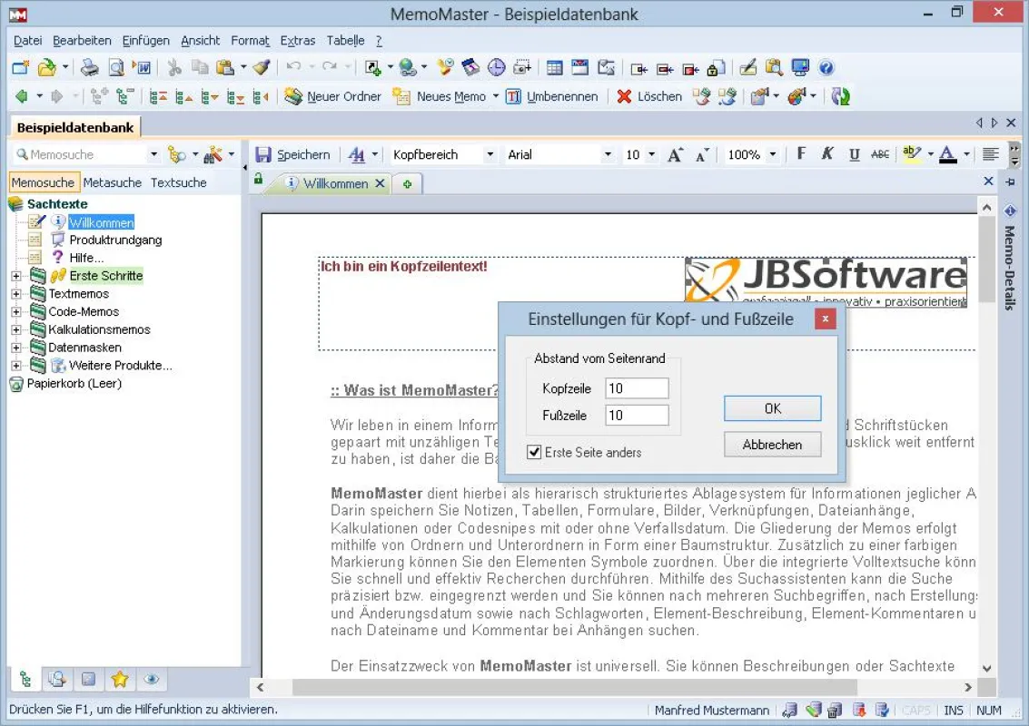1029x726 pixels.
Task: Expand the Code-Memos tree folder
Action: click(x=16, y=311)
